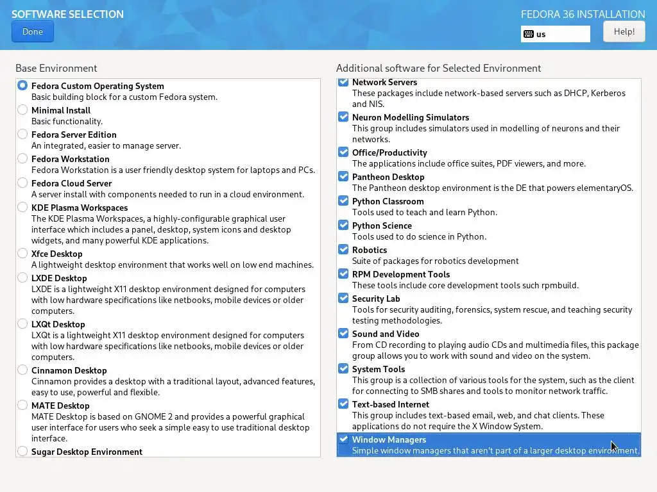Uncheck the Network Servers checkbox
Image resolution: width=657 pixels, height=492 pixels.
click(x=343, y=82)
